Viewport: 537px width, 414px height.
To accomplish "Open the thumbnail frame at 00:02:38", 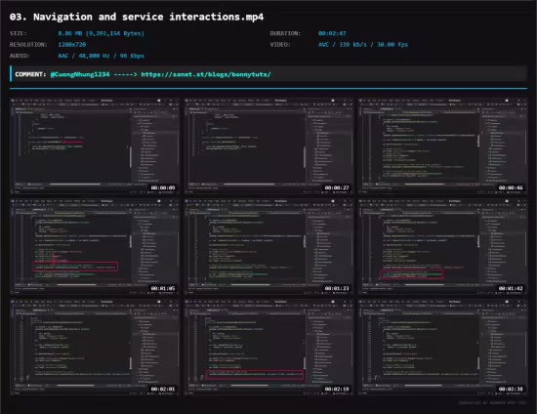I will point(442,348).
